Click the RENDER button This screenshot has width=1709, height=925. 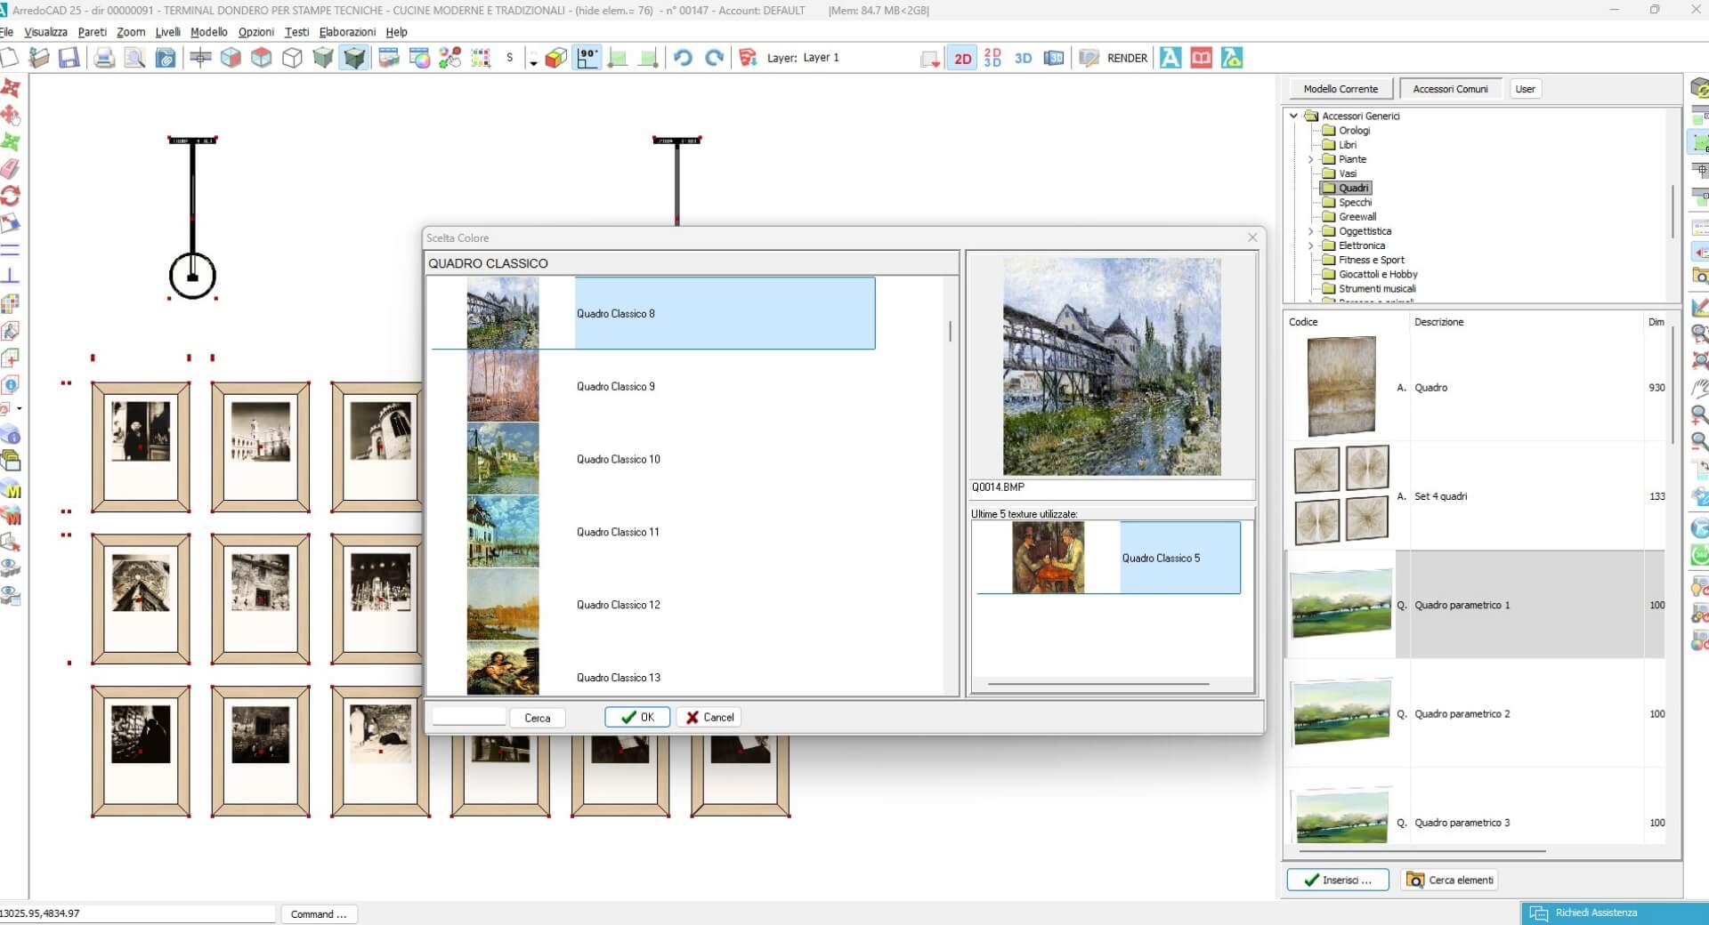click(1127, 58)
